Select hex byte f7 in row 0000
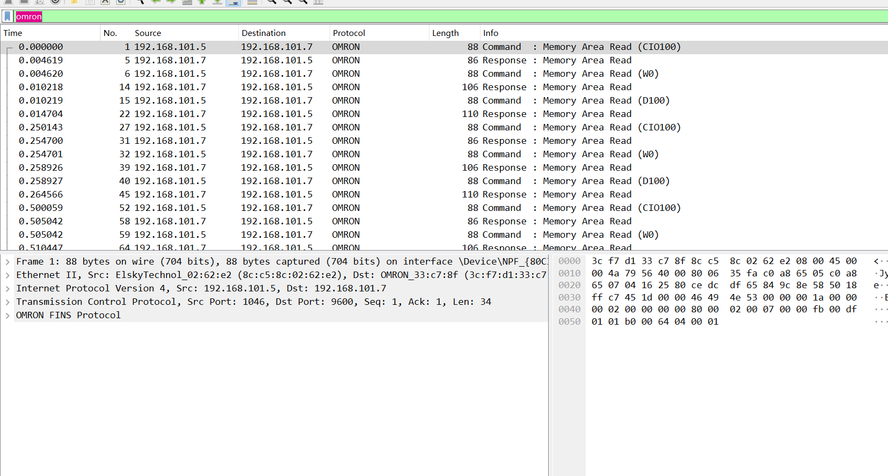The image size is (888, 476). pyautogui.click(x=614, y=261)
